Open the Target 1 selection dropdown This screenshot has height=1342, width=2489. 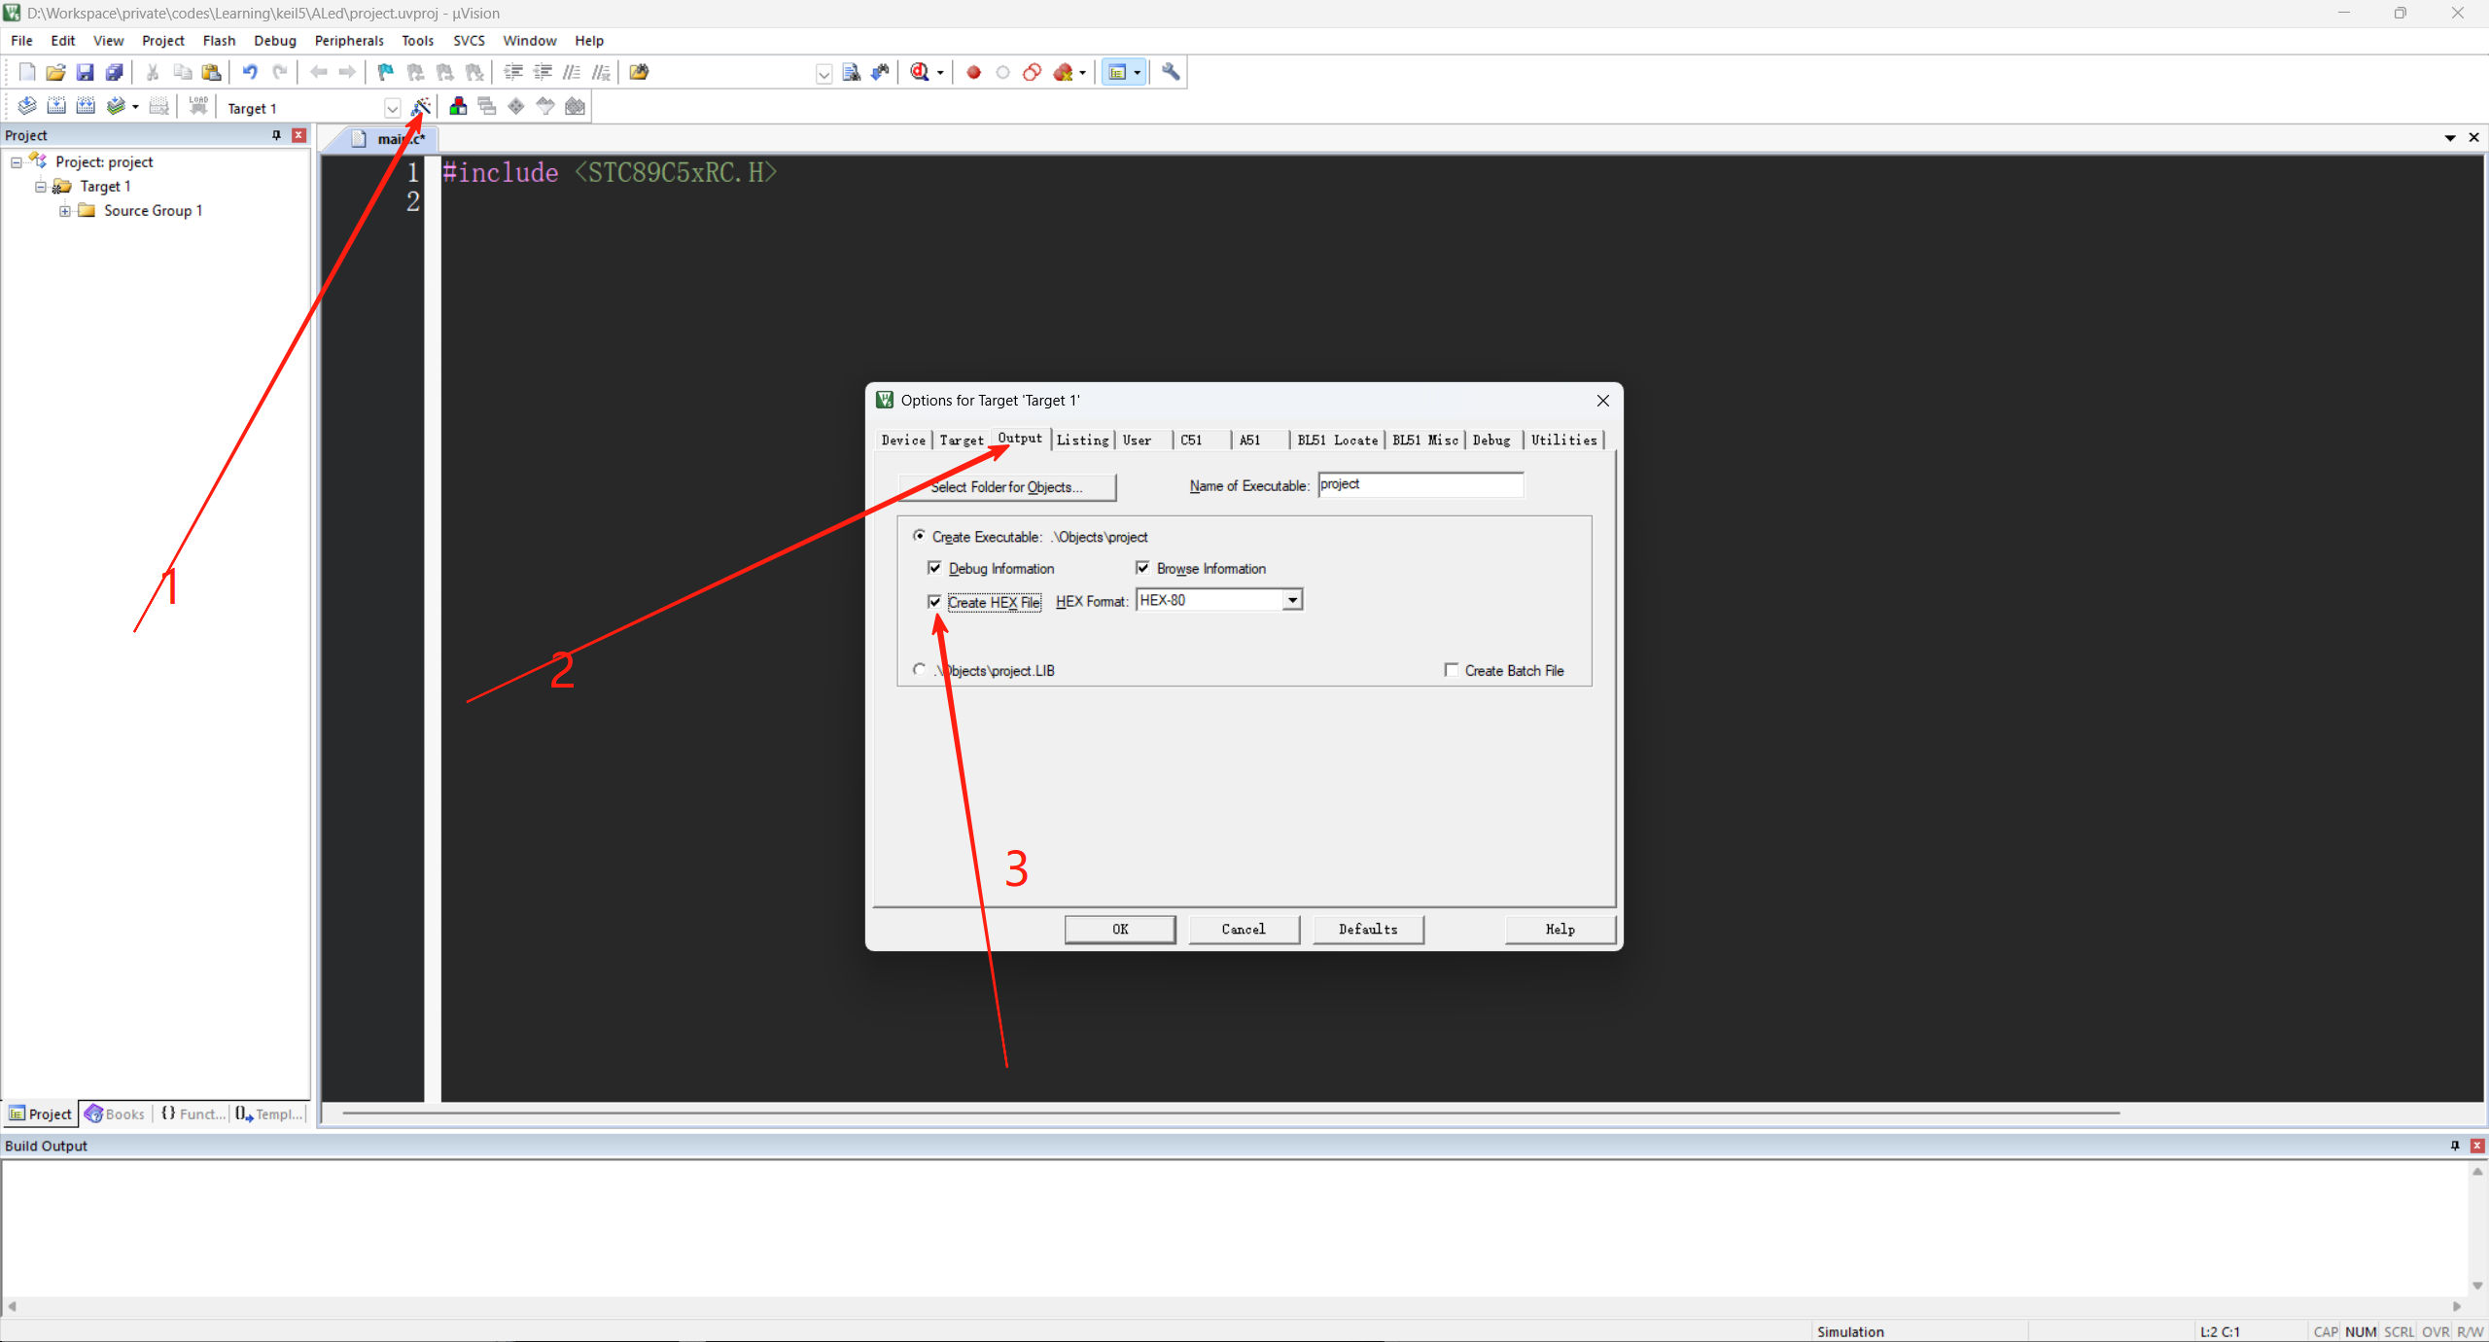393,108
